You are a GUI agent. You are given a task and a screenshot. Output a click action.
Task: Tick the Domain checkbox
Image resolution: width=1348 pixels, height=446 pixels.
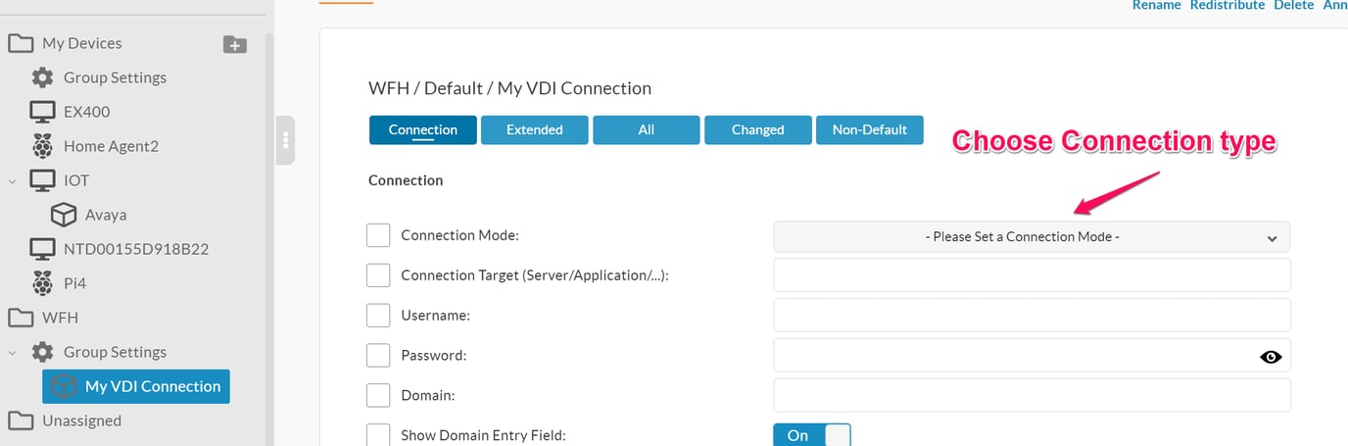378,395
